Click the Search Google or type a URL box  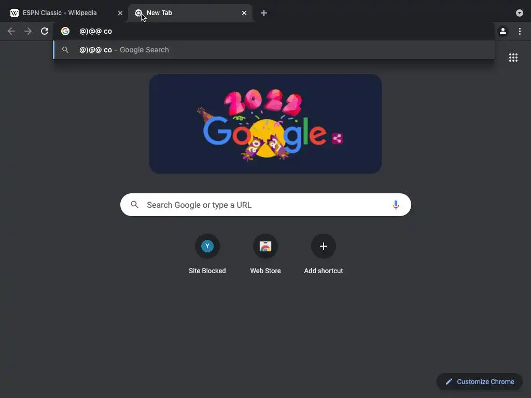click(265, 205)
